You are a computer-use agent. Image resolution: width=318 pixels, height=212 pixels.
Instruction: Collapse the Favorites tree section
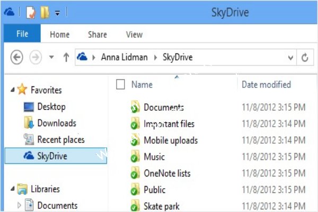tap(13, 90)
